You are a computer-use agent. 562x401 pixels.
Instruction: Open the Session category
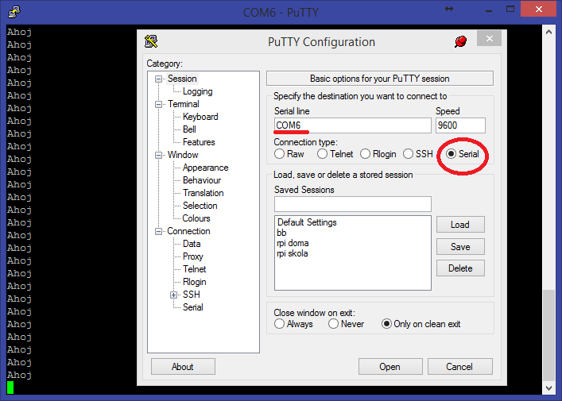[x=182, y=79]
